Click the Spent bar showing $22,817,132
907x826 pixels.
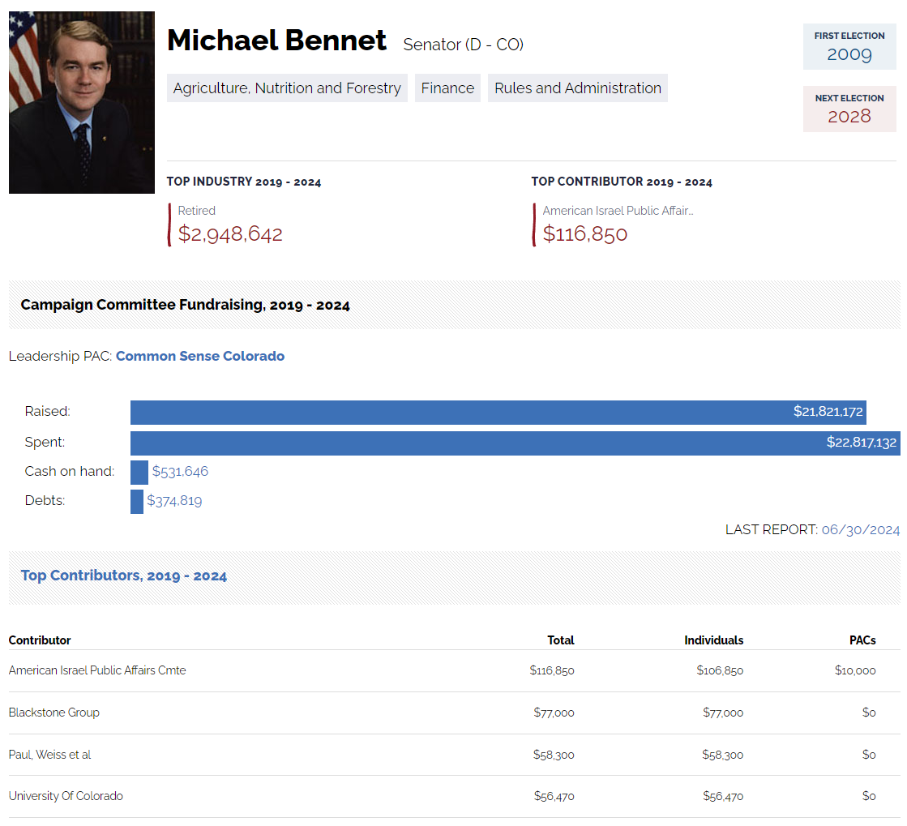pos(515,443)
